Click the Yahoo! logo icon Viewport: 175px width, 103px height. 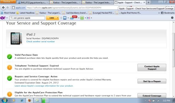pos(3,18)
